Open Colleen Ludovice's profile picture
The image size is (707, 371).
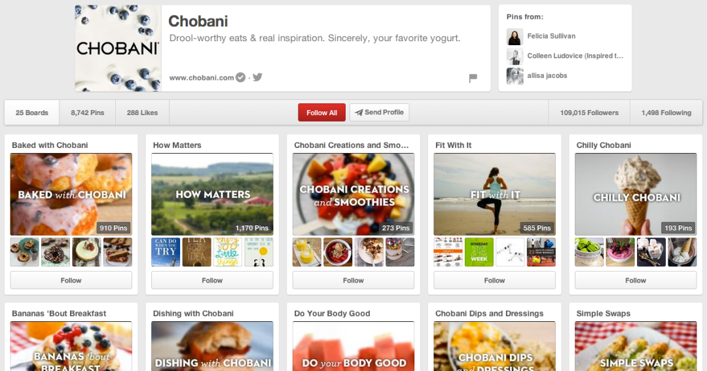(x=515, y=56)
